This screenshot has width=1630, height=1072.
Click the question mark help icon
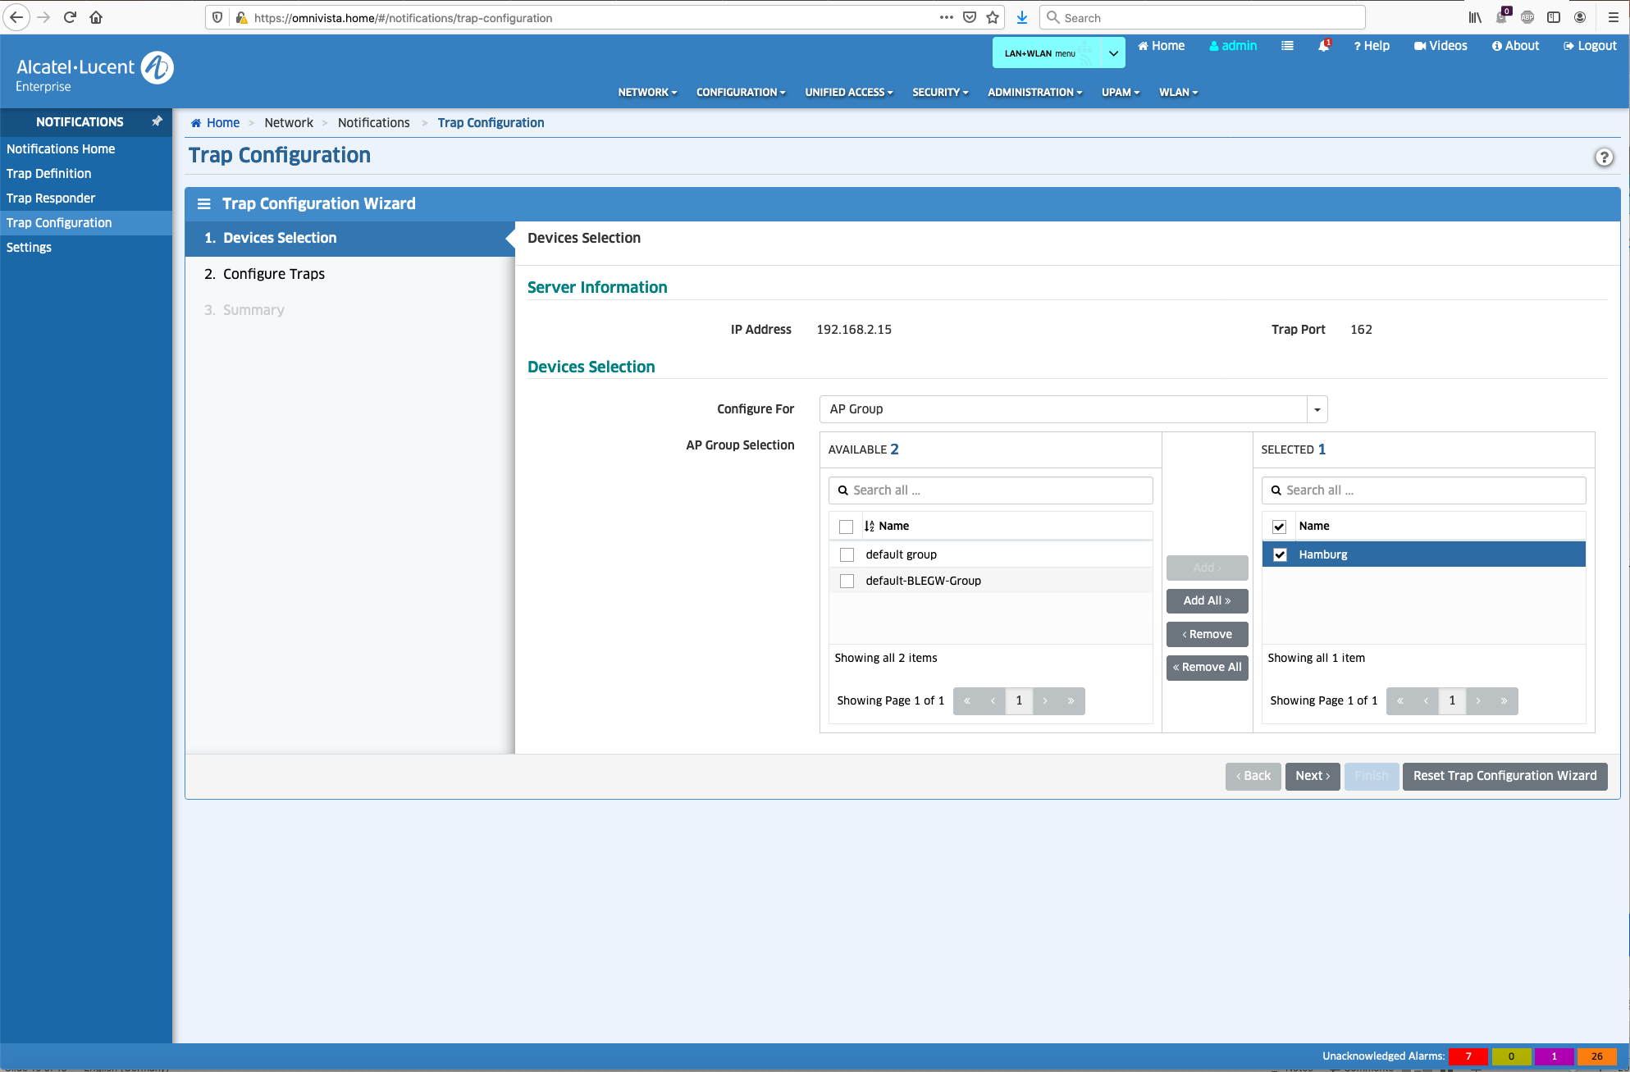(x=1604, y=157)
